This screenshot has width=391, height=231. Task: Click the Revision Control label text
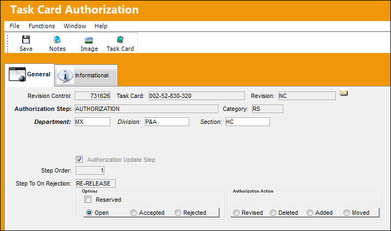49,96
